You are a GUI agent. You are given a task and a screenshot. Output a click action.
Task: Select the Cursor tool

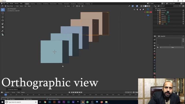point(3,13)
